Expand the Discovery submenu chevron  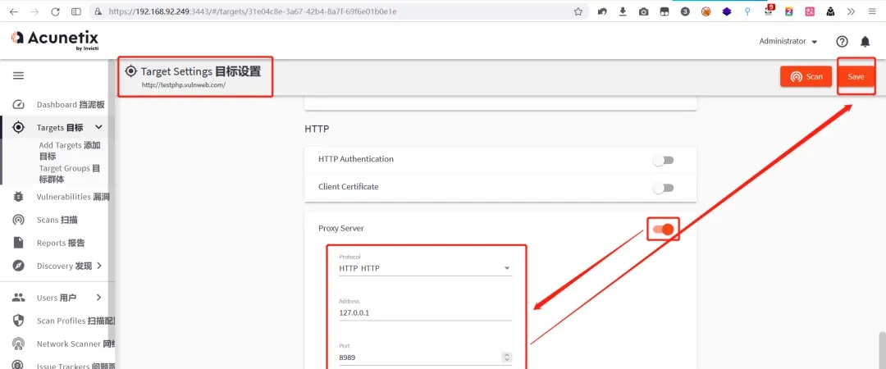coord(99,266)
